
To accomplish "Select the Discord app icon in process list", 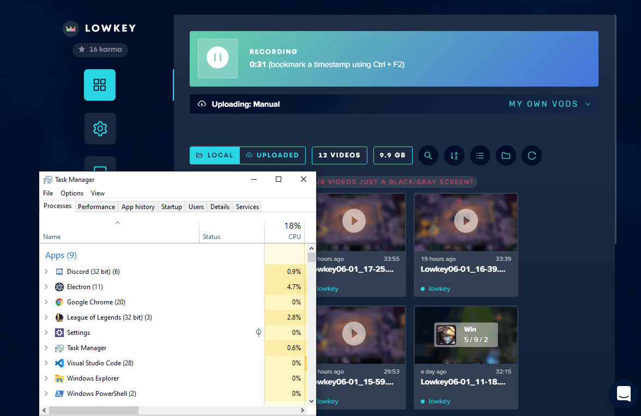I will (x=59, y=272).
